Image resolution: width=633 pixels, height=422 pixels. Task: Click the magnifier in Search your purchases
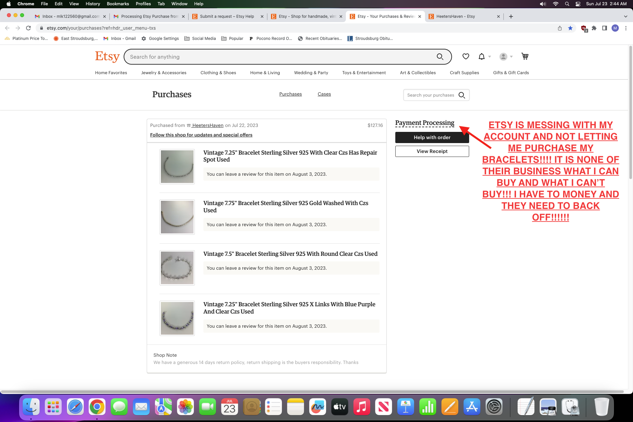[462, 95]
